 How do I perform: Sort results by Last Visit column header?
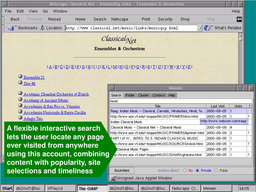[218, 106]
